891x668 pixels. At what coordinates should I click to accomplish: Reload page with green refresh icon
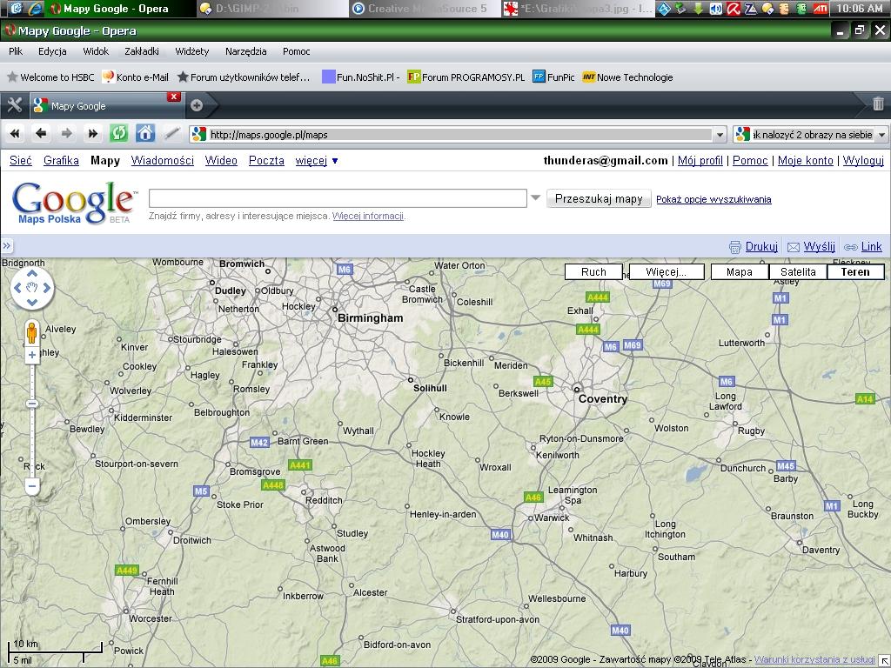coord(118,133)
